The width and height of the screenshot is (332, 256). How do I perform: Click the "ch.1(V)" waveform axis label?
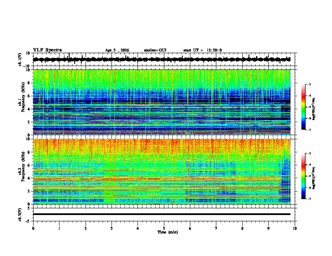pyautogui.click(x=20, y=59)
